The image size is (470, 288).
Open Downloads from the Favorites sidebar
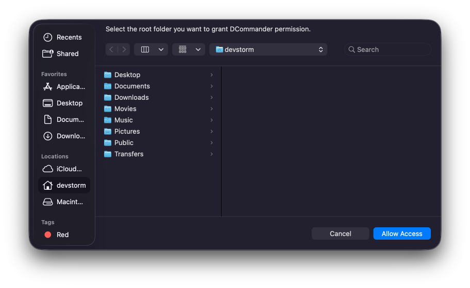click(x=64, y=136)
